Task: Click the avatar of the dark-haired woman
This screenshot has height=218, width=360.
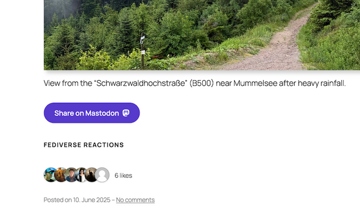Action: click(81, 175)
